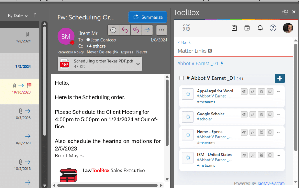Toggle eye icon for Google Scholar

tap(244, 114)
